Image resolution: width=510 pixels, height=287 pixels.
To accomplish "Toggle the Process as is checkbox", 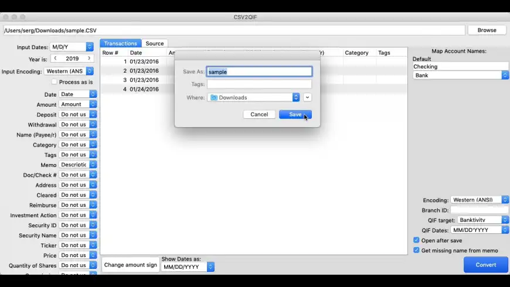I will tap(55, 82).
